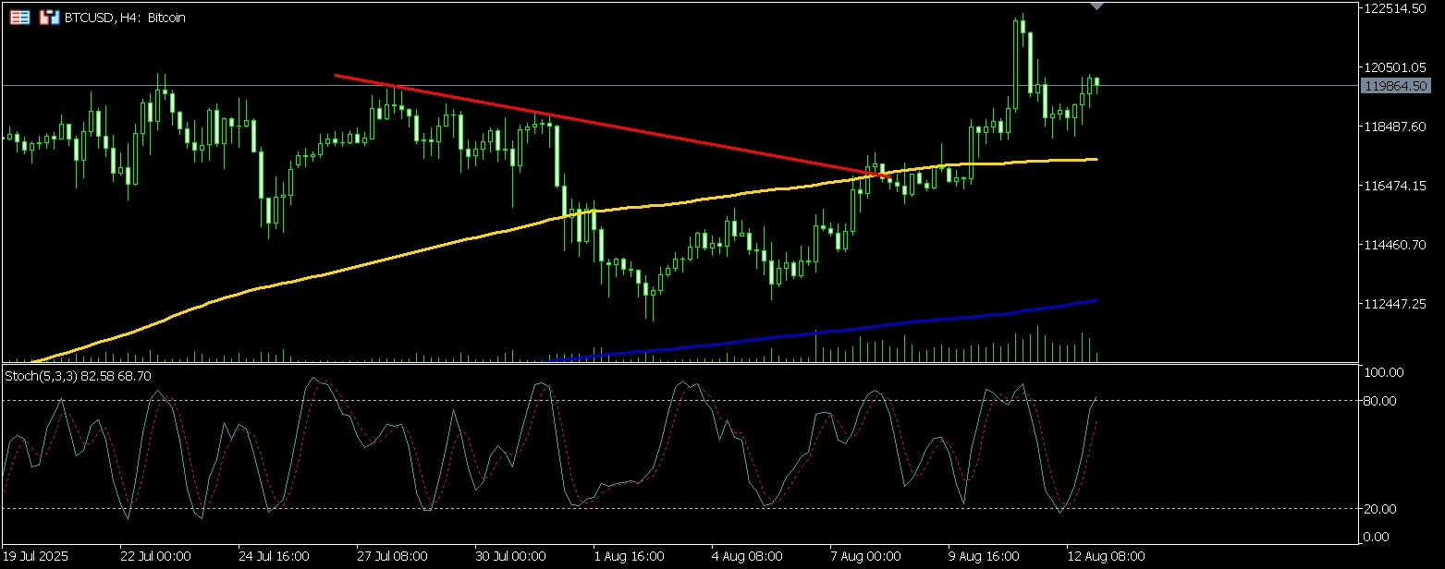1445x569 pixels.
Task: Click the 116474.15 price scale label
Action: coord(1396,187)
